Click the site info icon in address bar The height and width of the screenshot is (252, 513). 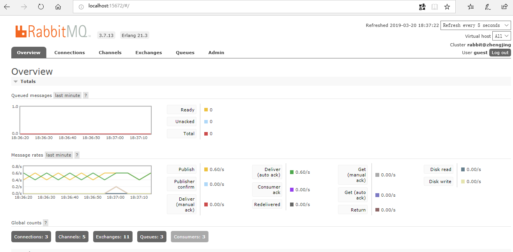(x=81, y=7)
